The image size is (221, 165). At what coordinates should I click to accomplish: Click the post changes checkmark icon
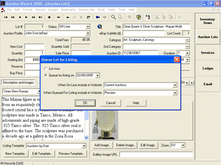(74, 17)
